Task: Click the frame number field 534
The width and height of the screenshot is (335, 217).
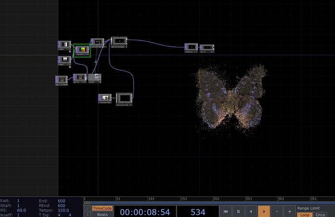Action: [198, 212]
